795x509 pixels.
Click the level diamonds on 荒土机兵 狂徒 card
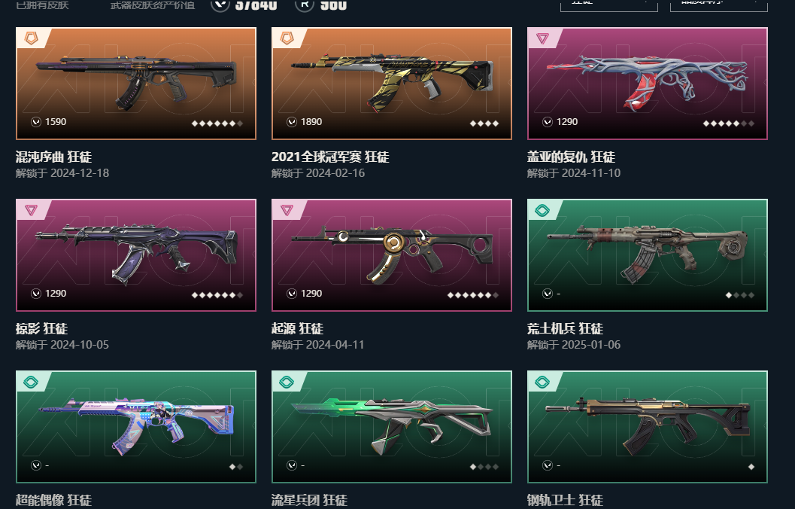(x=740, y=295)
